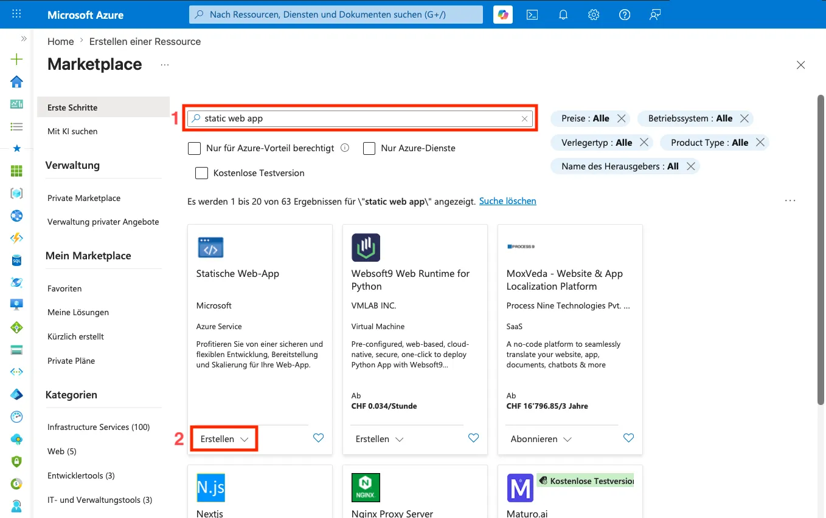Click the Websoft9 logo thumbnail
This screenshot has height=518, width=826.
366,247
